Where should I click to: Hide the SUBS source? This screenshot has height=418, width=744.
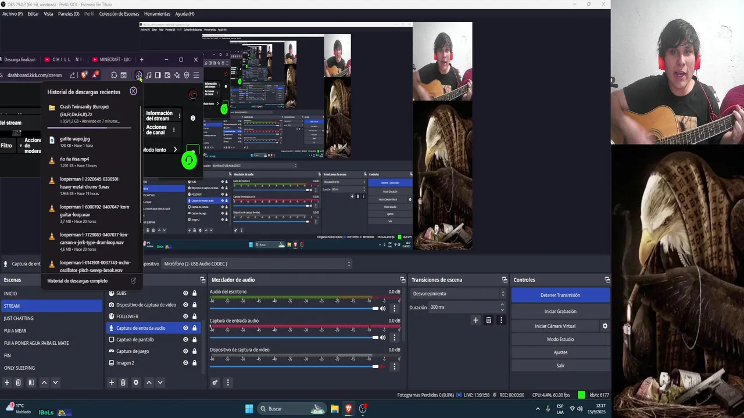185,293
